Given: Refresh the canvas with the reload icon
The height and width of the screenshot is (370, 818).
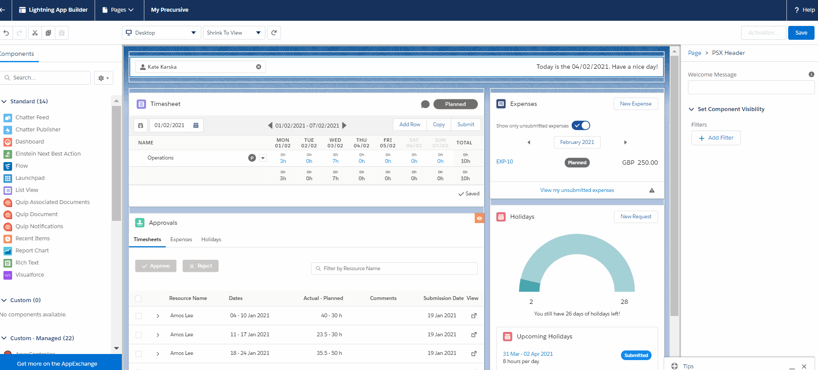Looking at the screenshot, I should [274, 33].
